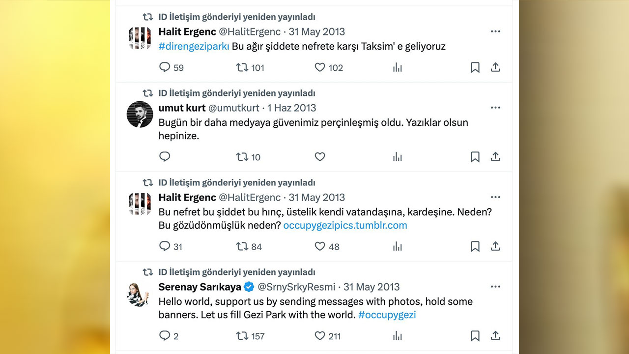
Task: Toggle bookmark on Halit Ergenc's first tweet
Action: 475,67
